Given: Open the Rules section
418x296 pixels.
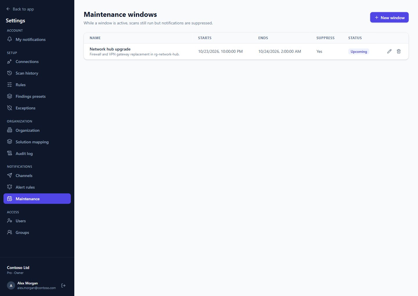Looking at the screenshot, I should pyautogui.click(x=37, y=85).
